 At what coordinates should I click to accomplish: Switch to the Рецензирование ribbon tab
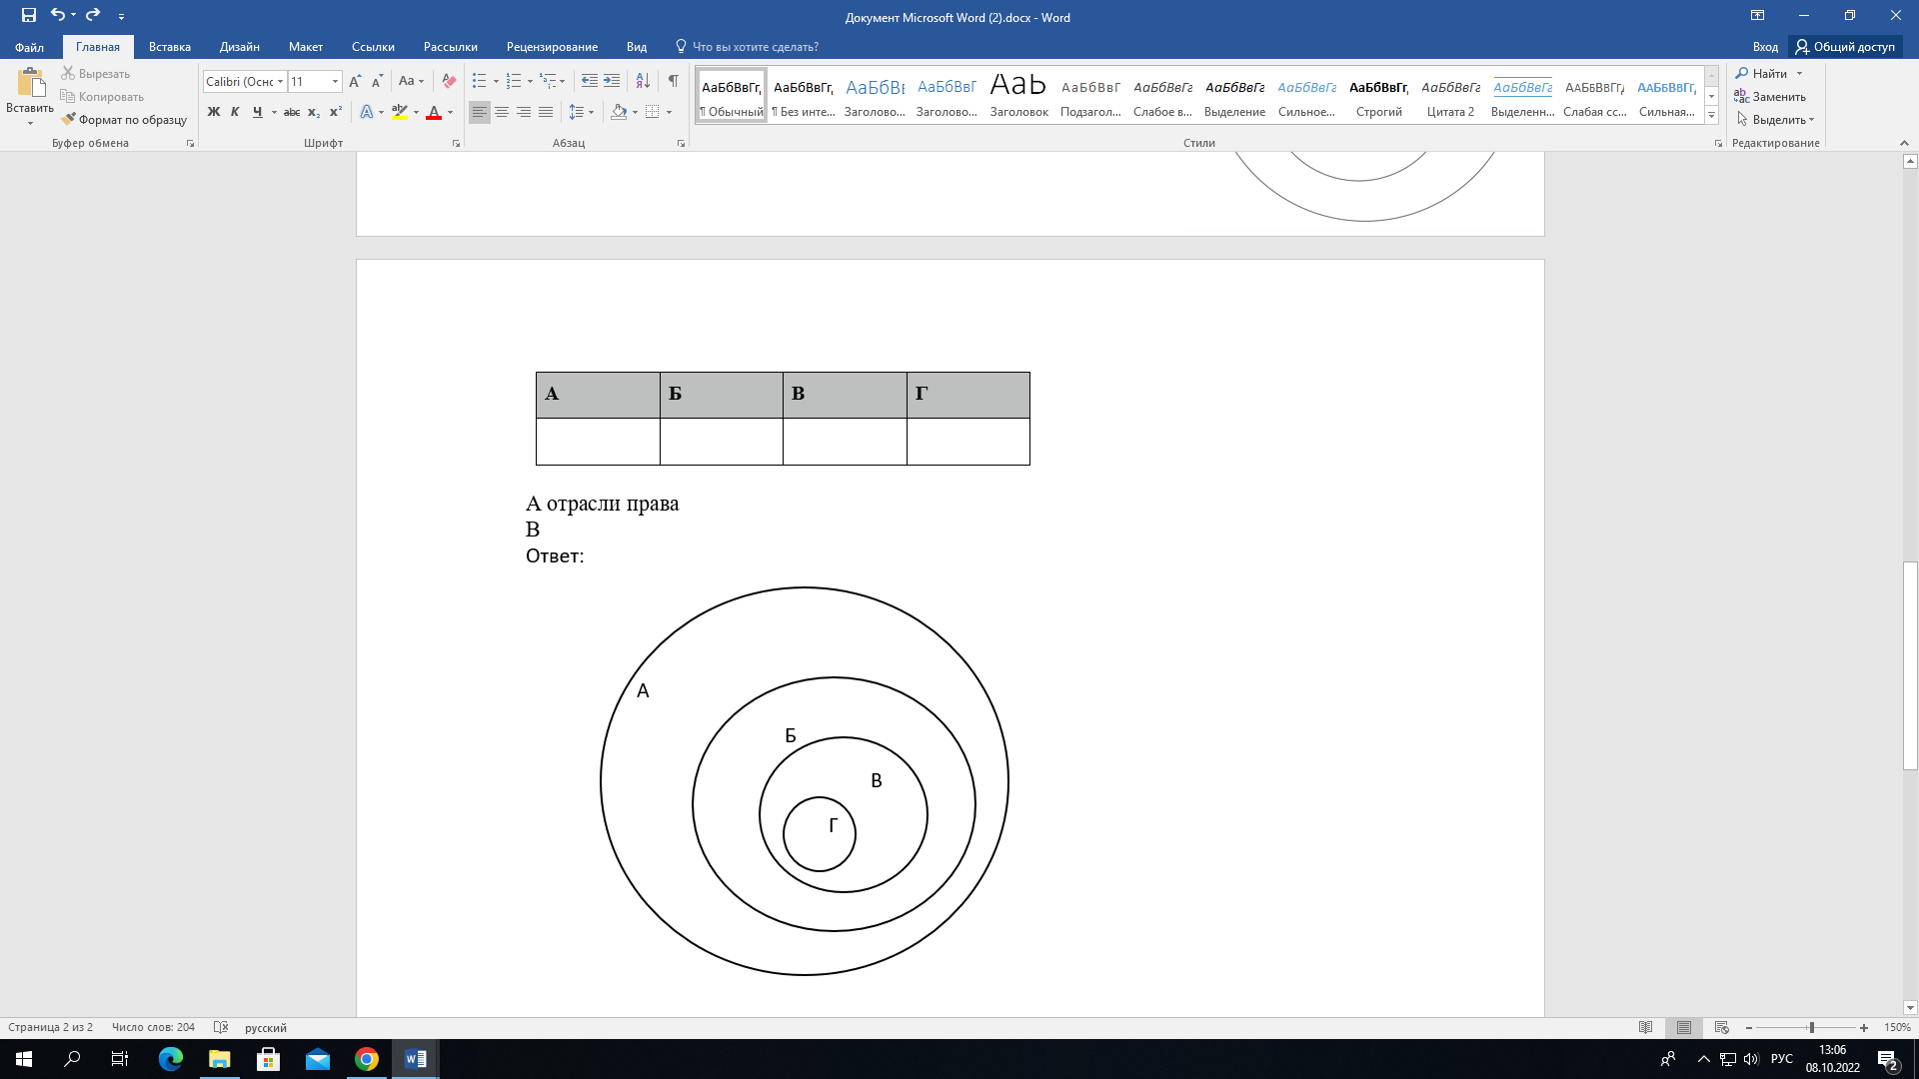[x=552, y=46]
